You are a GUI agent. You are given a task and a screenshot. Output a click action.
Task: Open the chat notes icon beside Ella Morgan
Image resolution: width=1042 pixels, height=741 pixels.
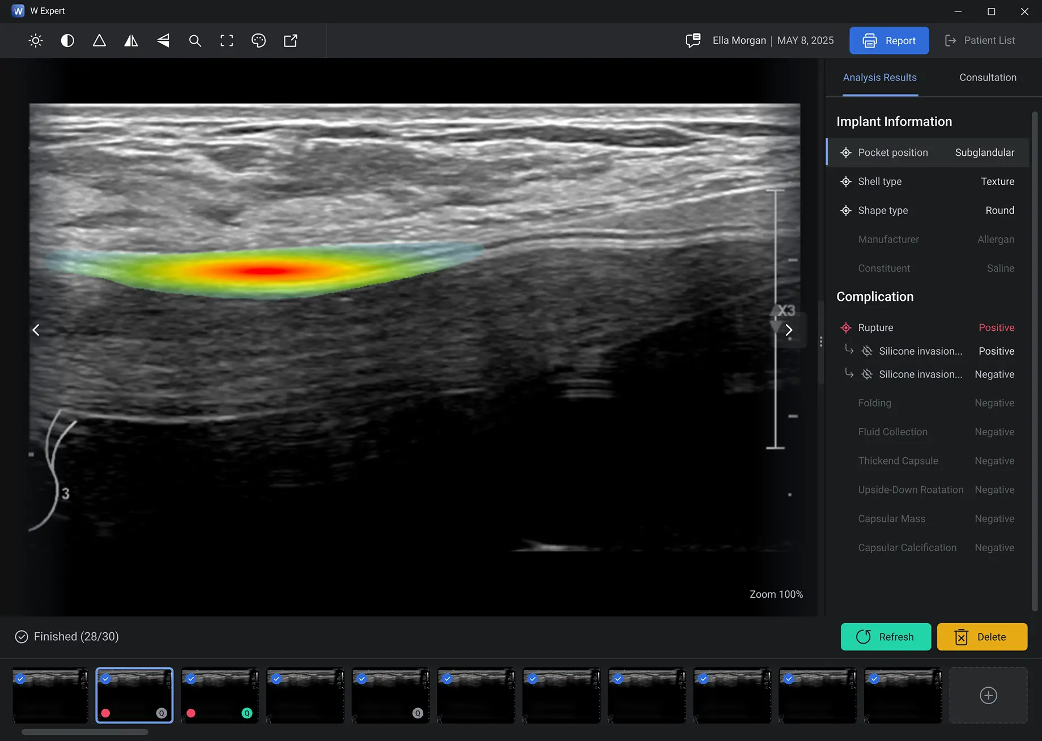[693, 41]
